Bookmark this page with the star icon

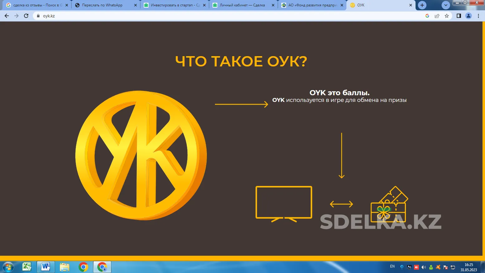(x=447, y=16)
